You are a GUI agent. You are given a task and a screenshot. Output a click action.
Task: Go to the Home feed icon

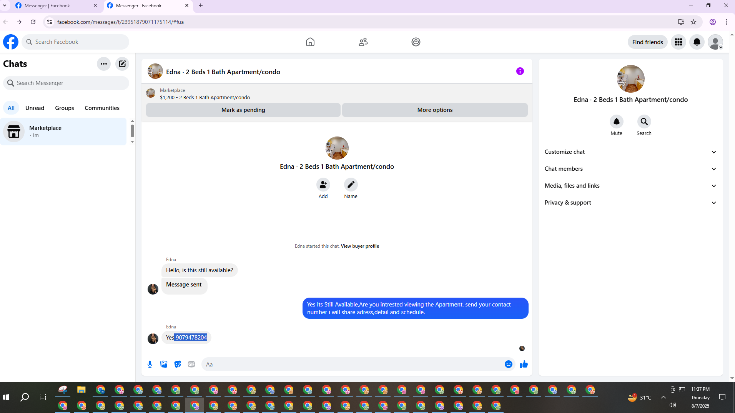[310, 42]
